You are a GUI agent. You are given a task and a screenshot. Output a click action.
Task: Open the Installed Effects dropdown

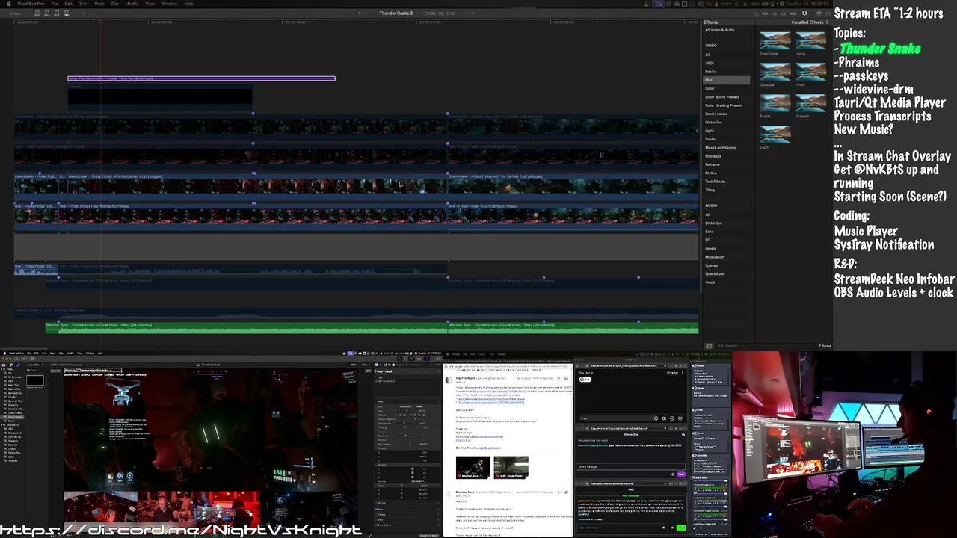pos(810,22)
